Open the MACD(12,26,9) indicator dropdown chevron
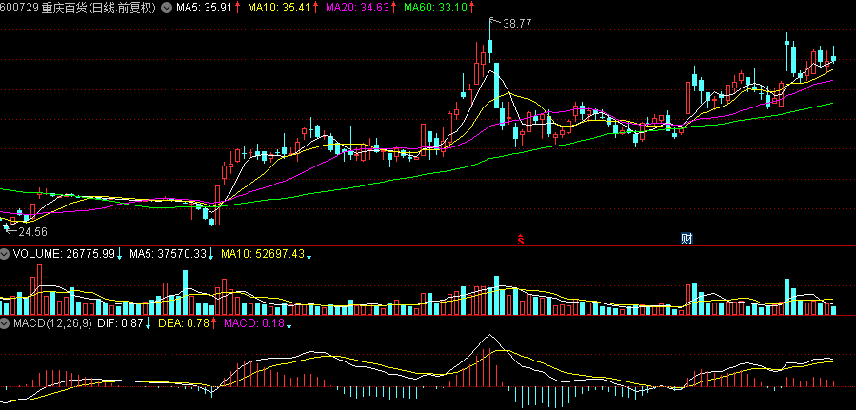 pyautogui.click(x=5, y=323)
